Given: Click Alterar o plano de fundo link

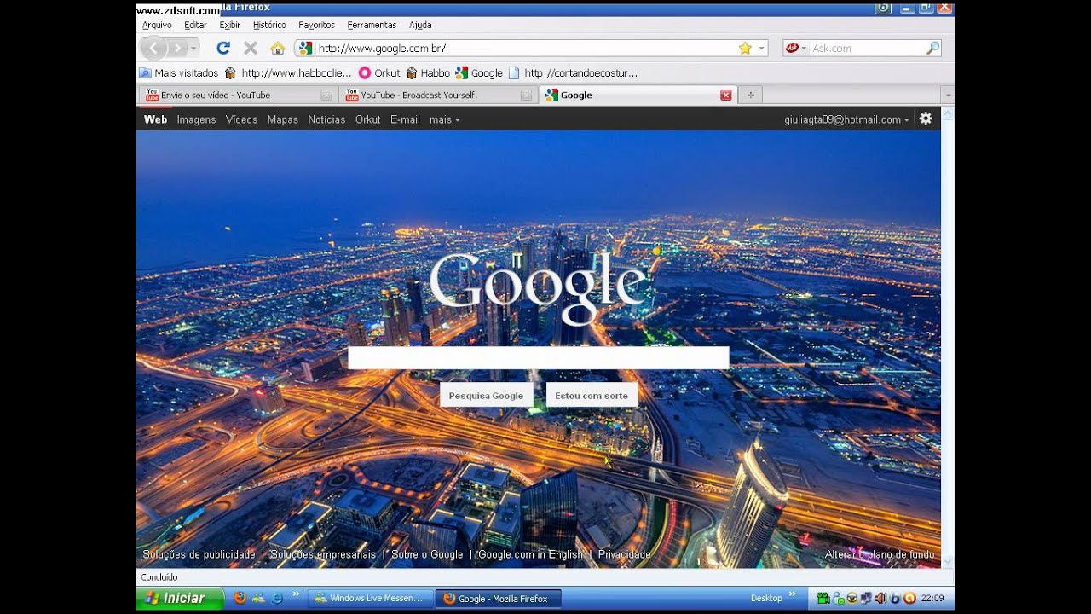Looking at the screenshot, I should coord(880,554).
